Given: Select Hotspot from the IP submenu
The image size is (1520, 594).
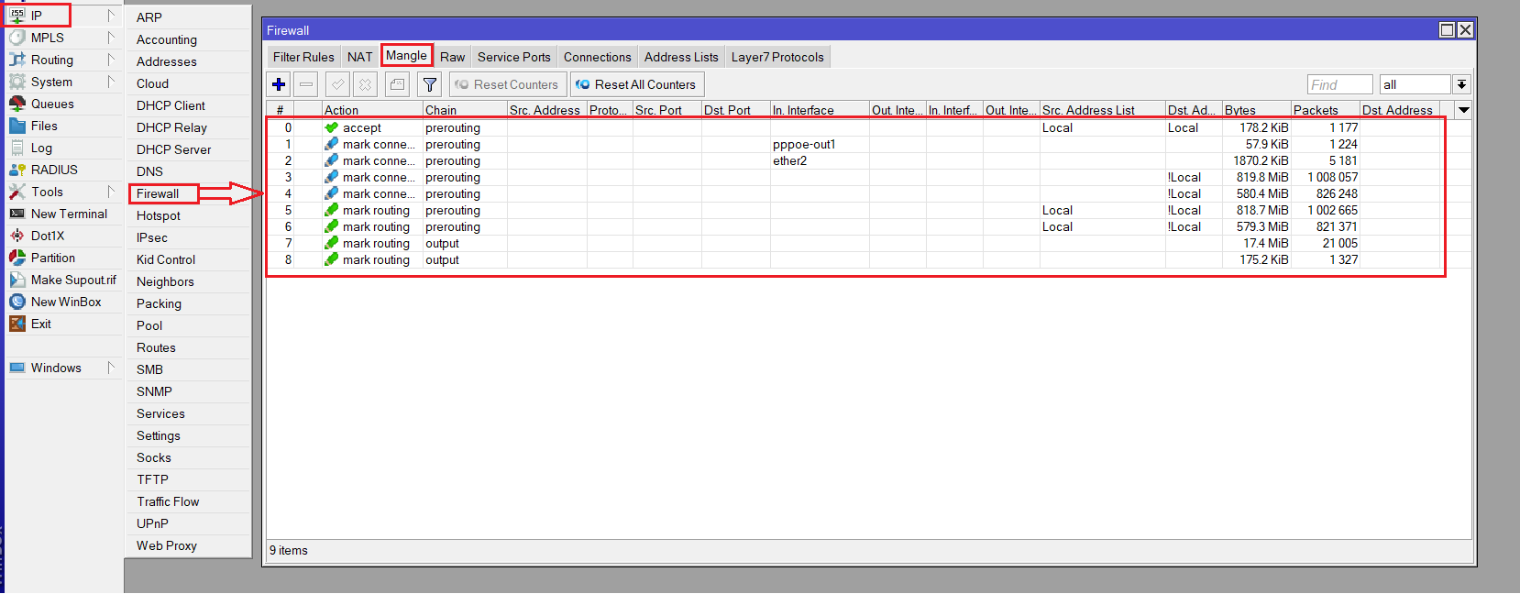Looking at the screenshot, I should pos(159,215).
